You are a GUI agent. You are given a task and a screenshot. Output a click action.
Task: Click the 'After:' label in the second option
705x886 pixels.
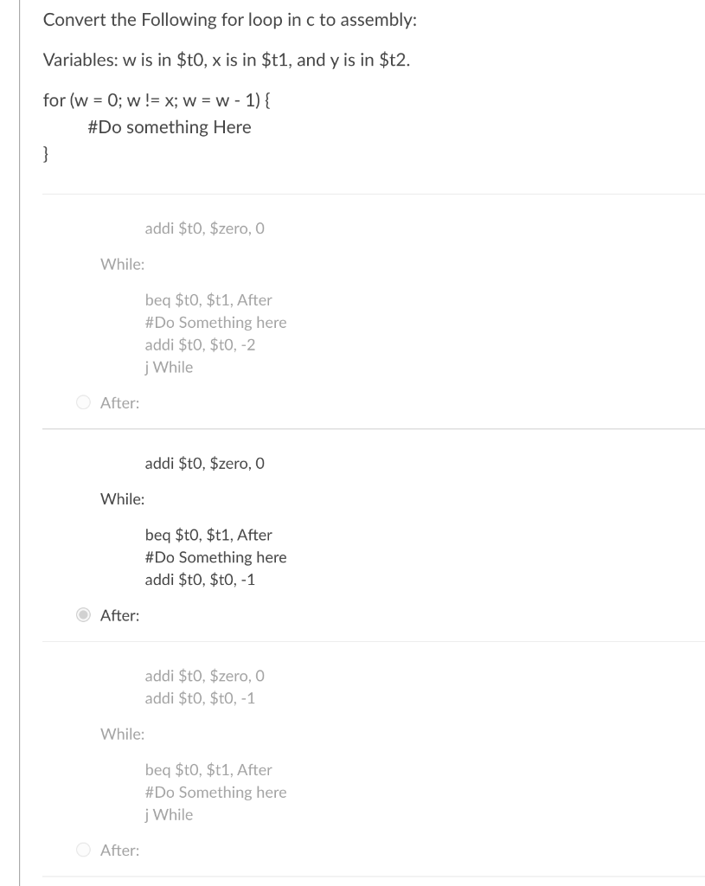point(119,615)
